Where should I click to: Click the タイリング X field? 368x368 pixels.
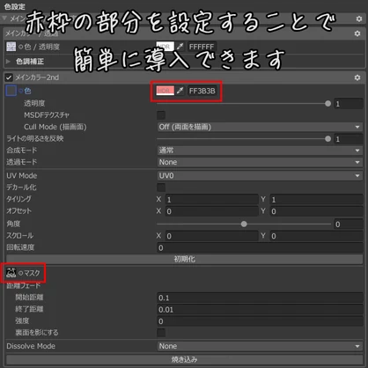click(212, 200)
